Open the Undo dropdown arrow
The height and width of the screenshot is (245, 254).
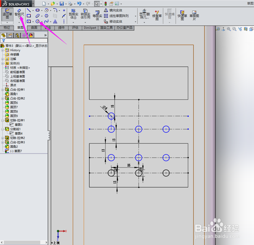click(x=84, y=4)
